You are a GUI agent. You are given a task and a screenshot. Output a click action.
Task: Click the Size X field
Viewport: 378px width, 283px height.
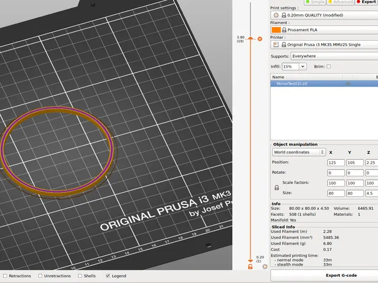click(336, 193)
